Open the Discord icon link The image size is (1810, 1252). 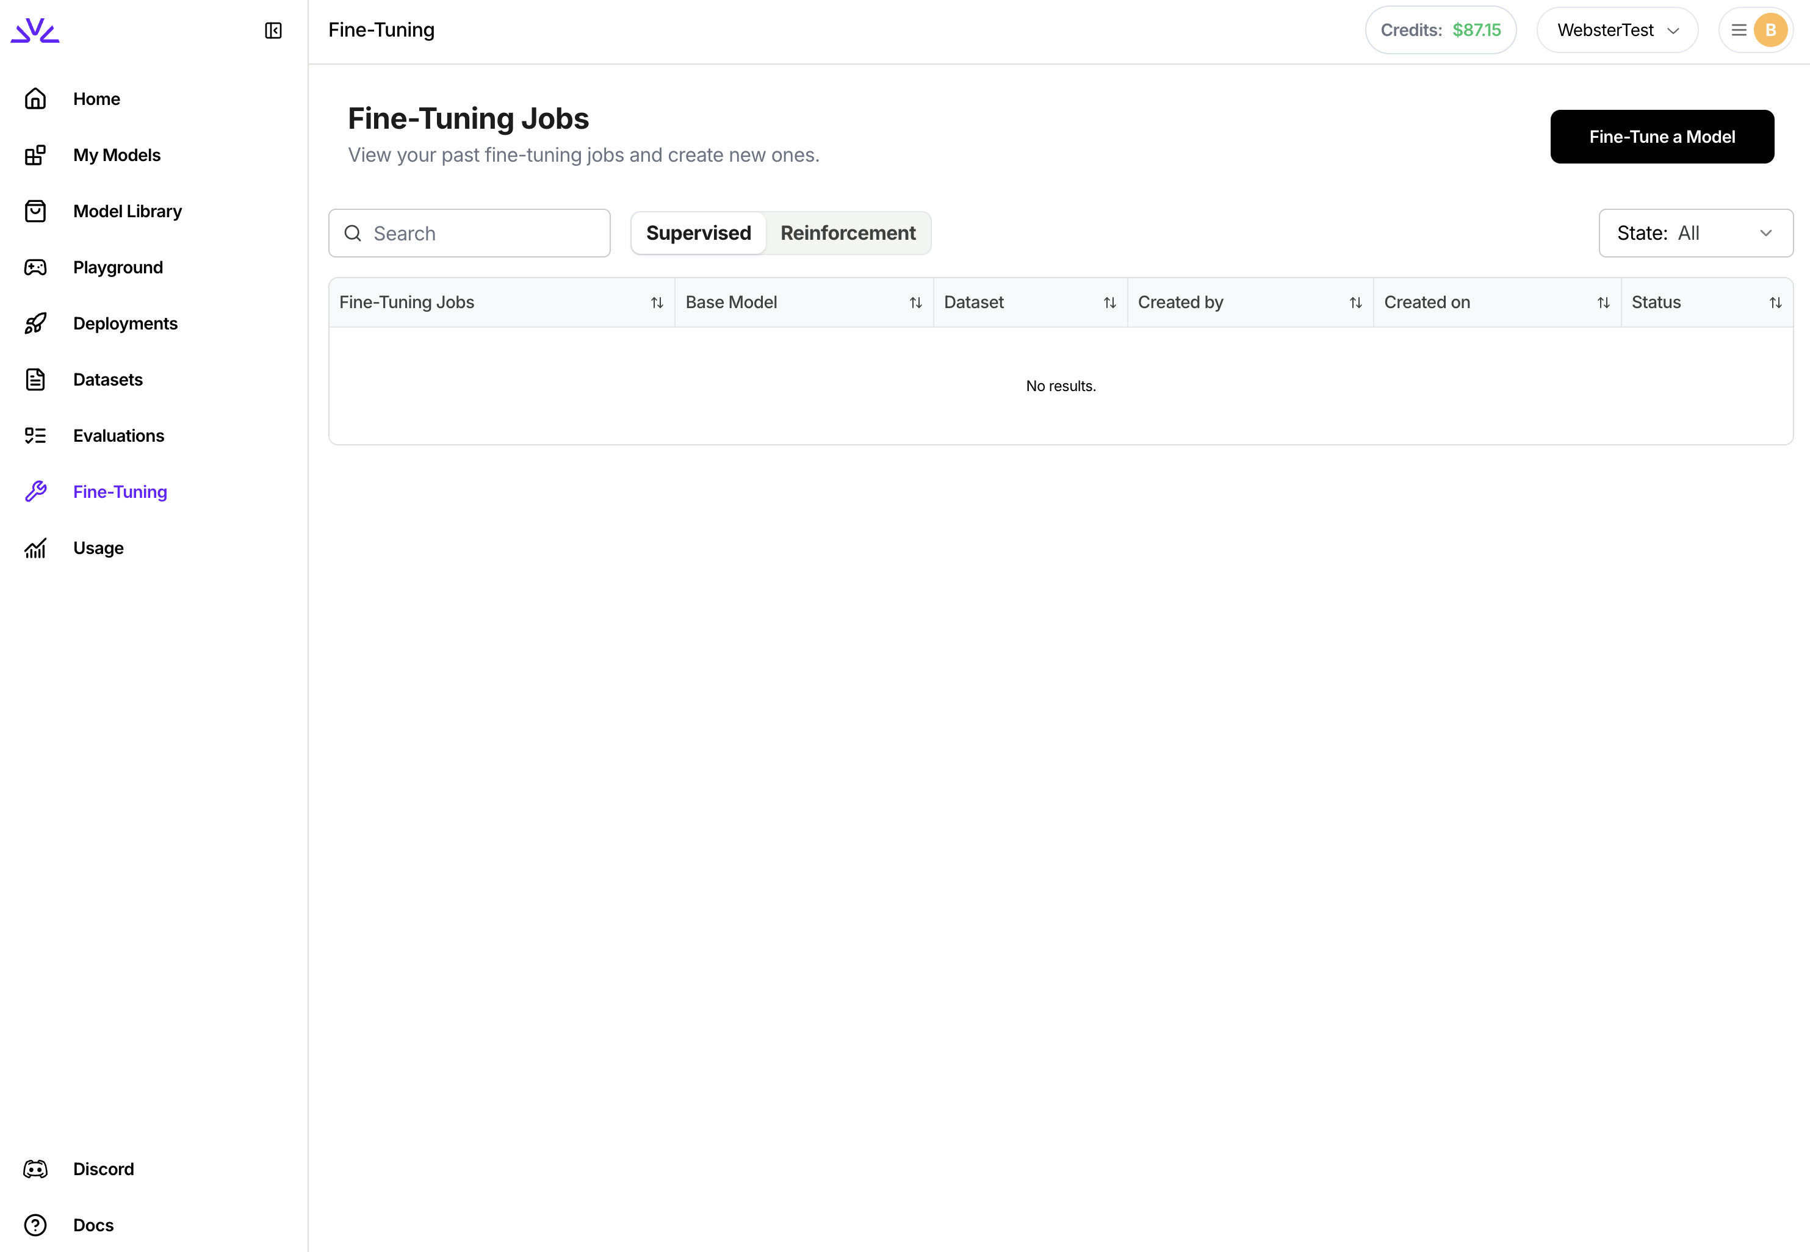pos(35,1169)
